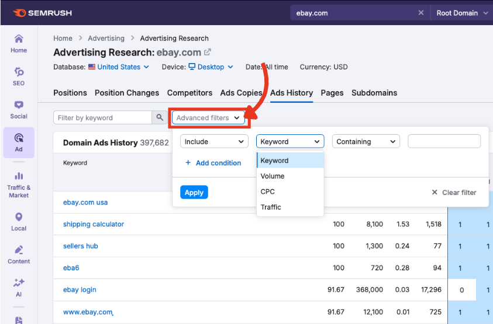This screenshot has width=493, height=324.
Task: Click the plus icon beside Add condition
Action: click(x=188, y=163)
